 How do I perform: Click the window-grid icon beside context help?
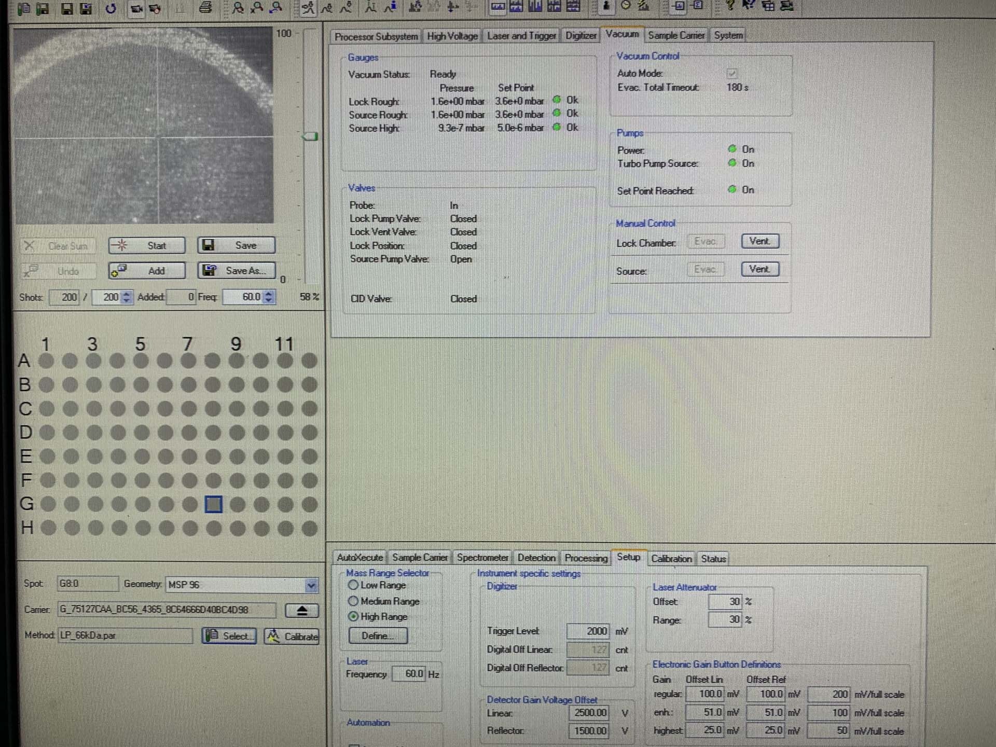point(769,6)
